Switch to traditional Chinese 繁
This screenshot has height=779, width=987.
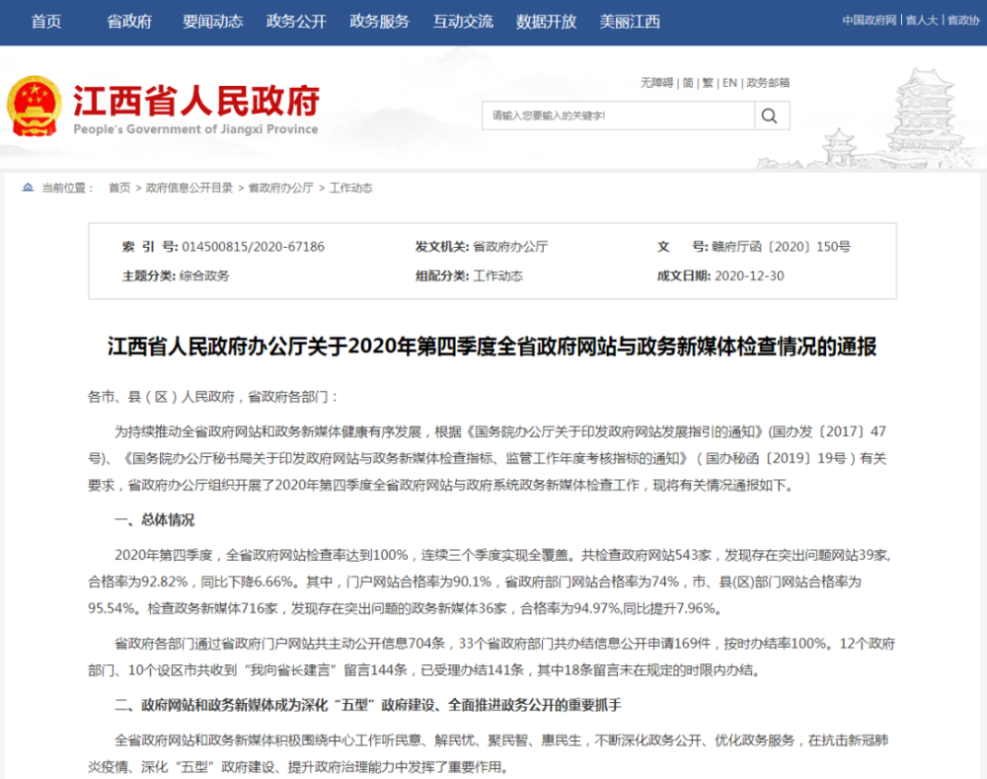[708, 83]
